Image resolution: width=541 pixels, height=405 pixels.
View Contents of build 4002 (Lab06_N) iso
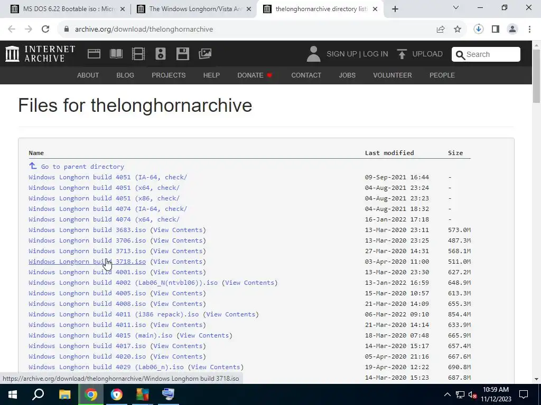click(249, 283)
